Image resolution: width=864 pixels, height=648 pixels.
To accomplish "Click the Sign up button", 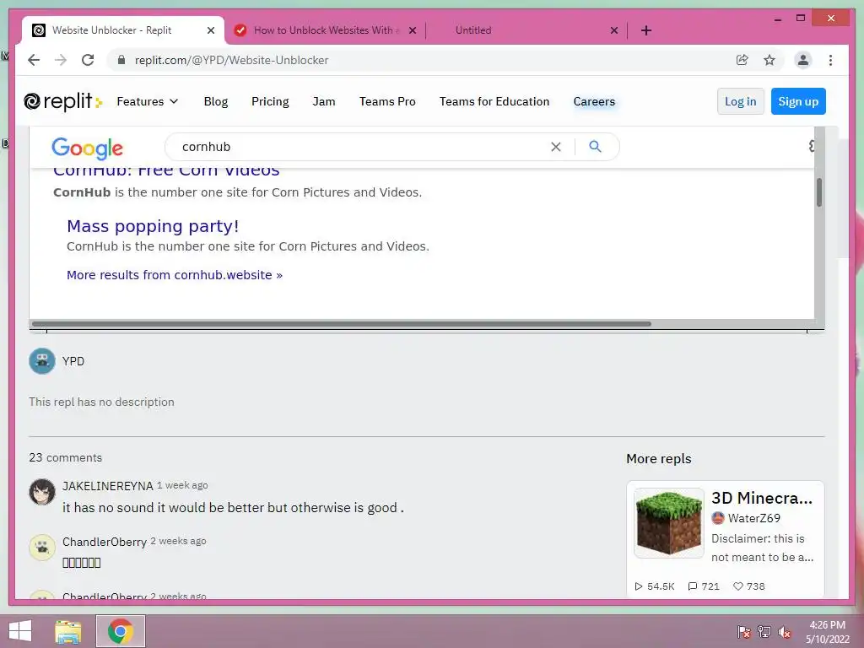I will [798, 101].
